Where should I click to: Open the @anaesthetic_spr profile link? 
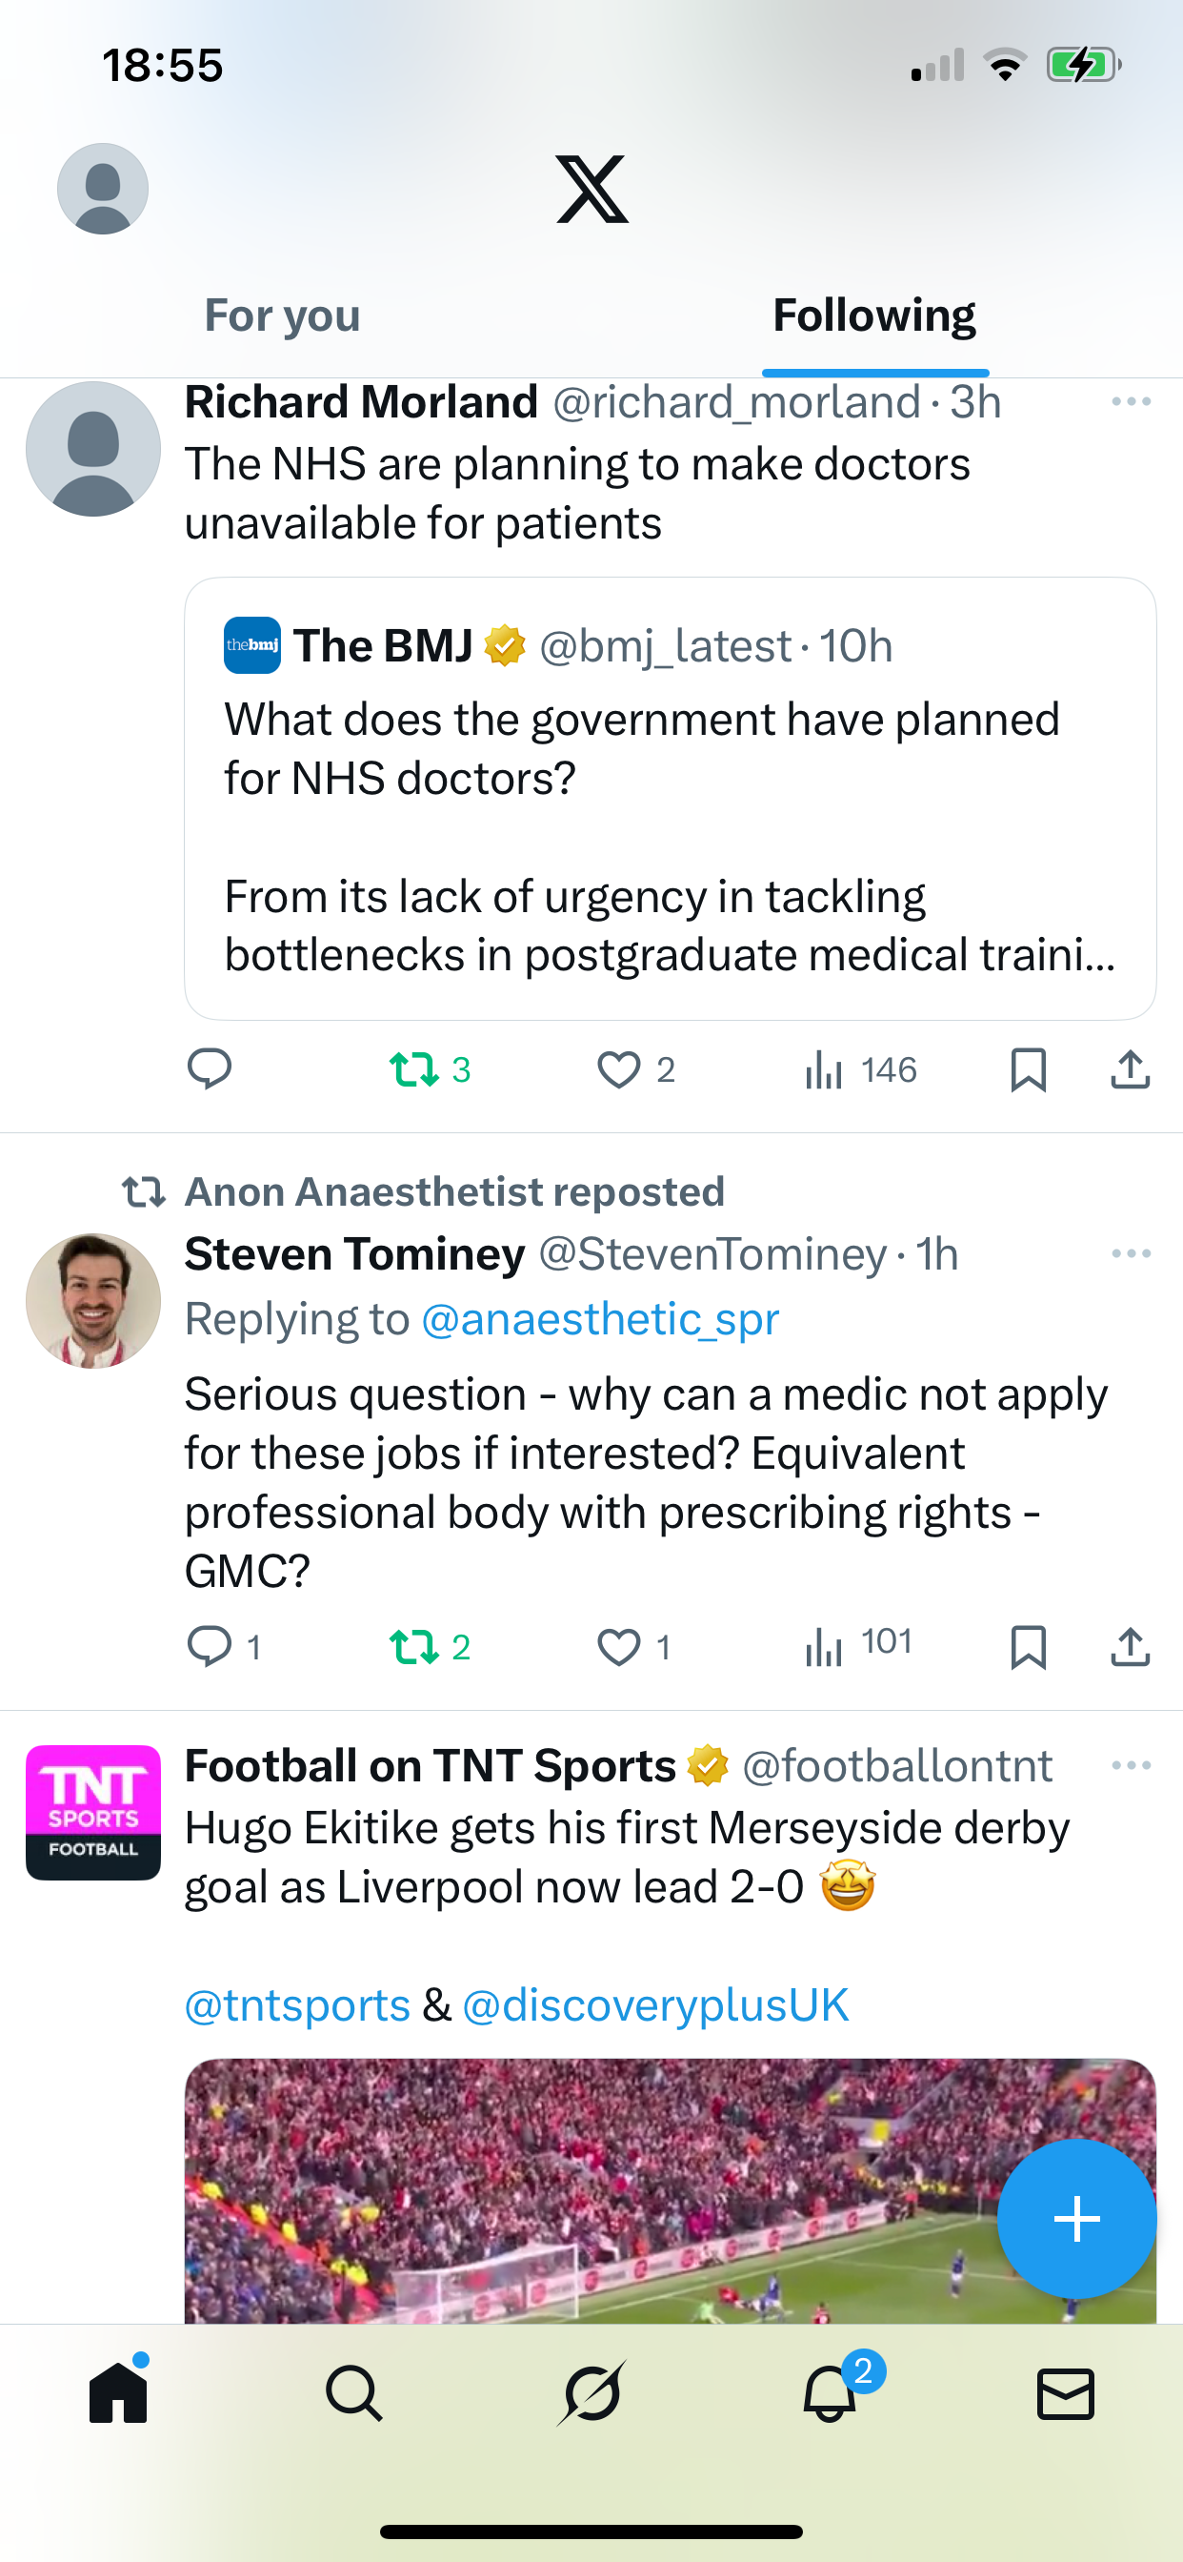pos(599,1320)
